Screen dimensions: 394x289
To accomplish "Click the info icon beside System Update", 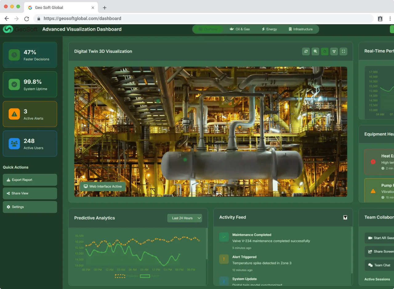I will 224,281.
